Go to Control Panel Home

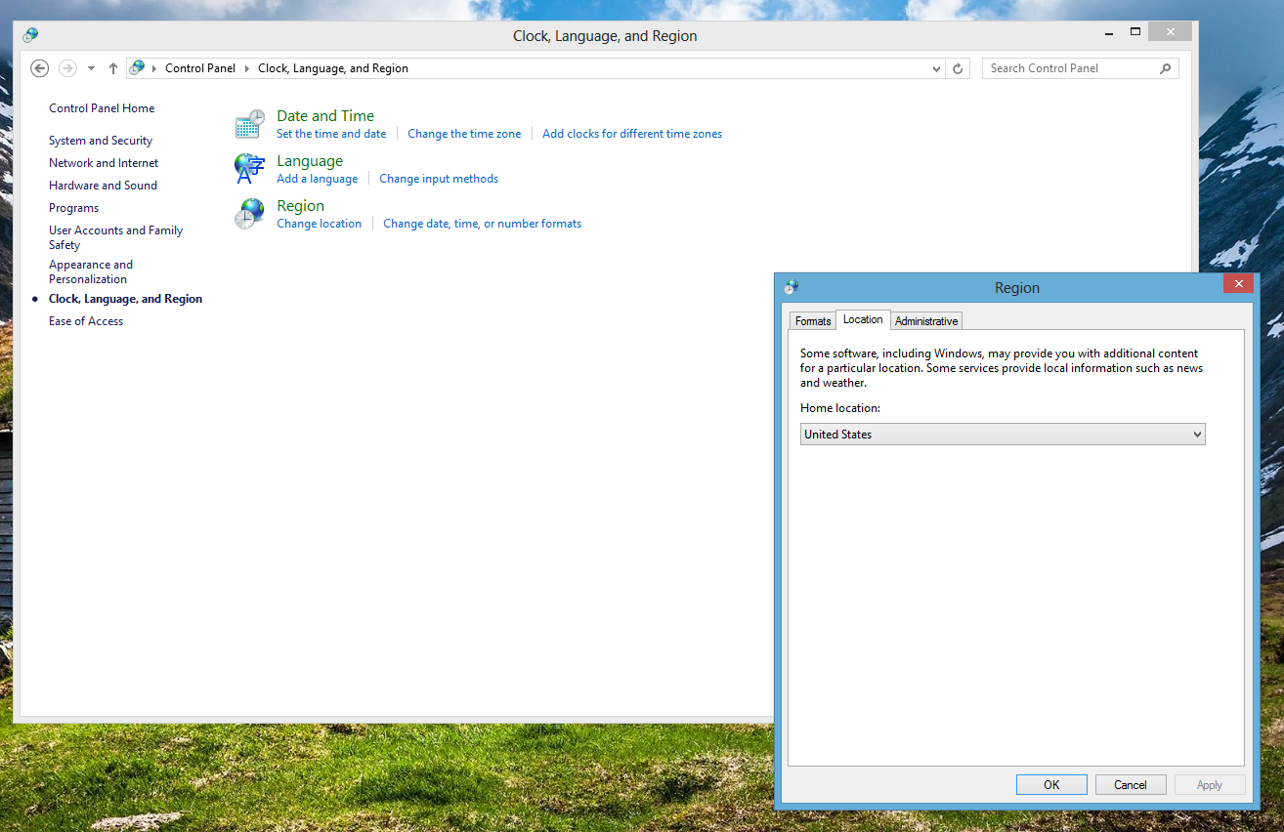tap(102, 108)
